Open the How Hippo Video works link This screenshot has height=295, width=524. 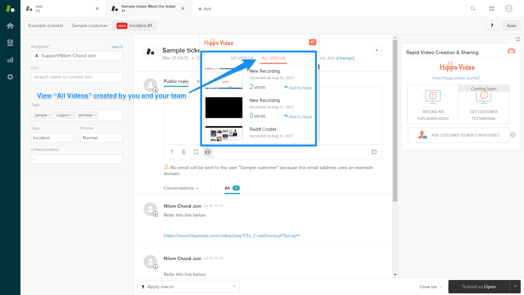tap(456, 78)
